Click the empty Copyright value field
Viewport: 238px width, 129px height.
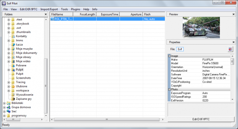point(216,85)
